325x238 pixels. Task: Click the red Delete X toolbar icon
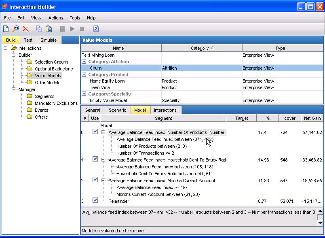26,29
